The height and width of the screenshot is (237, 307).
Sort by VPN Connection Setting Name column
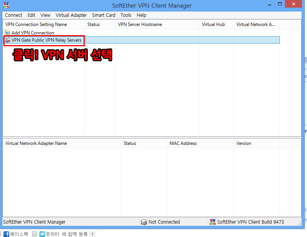[44, 24]
